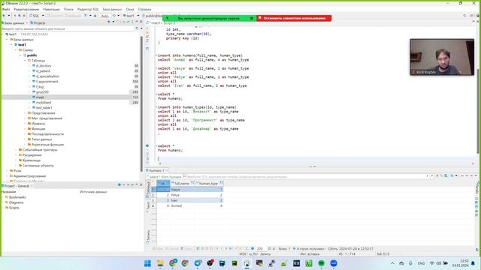The width and height of the screenshot is (481, 270).
Task: Open Windows Start menu
Action: pyautogui.click(x=147, y=263)
